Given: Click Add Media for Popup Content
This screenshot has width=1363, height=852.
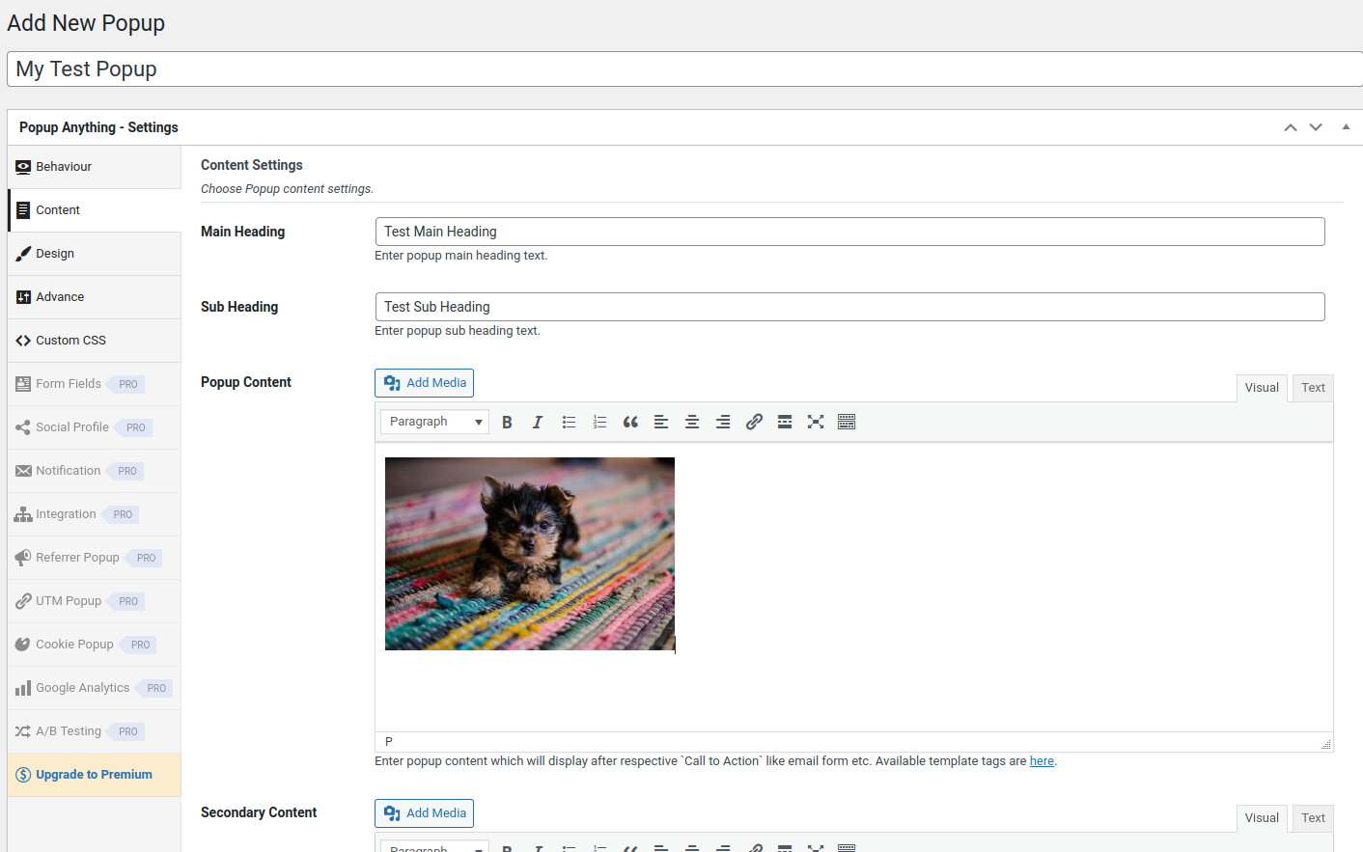Looking at the screenshot, I should coord(424,383).
